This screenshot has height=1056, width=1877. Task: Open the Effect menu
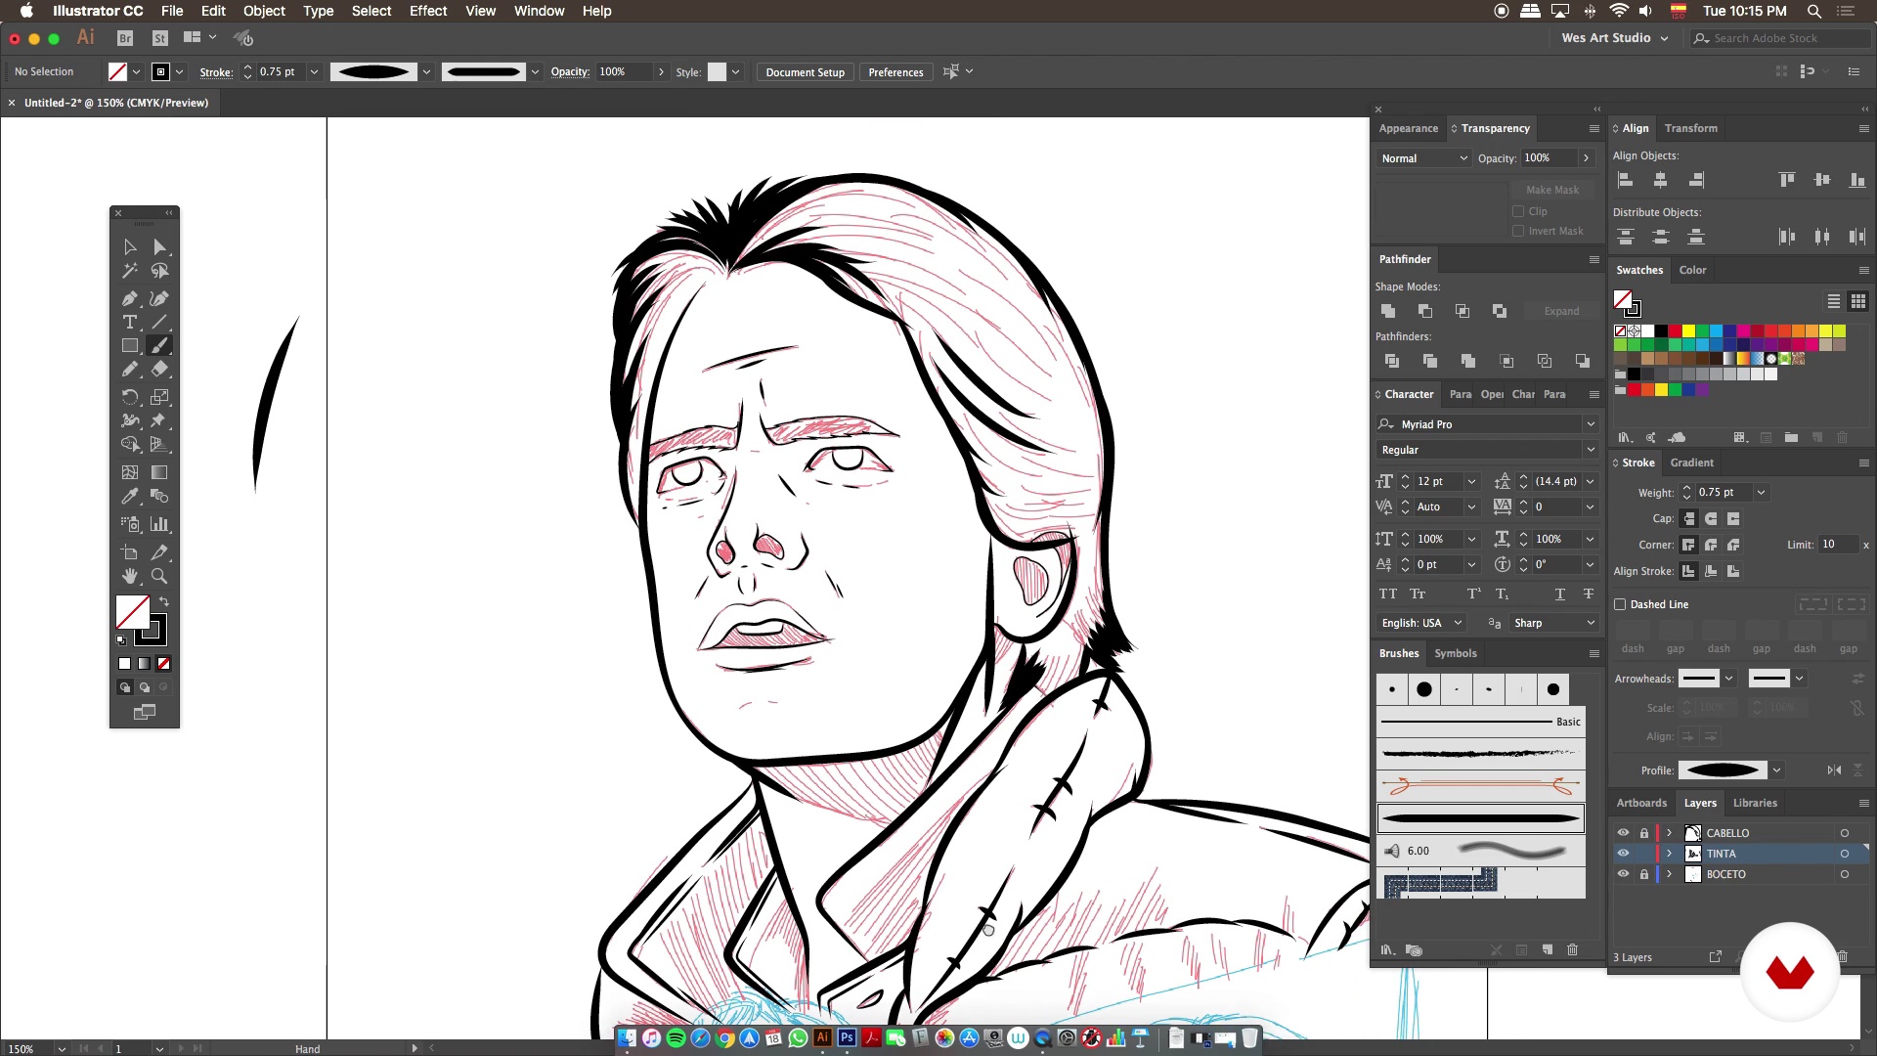point(427,11)
